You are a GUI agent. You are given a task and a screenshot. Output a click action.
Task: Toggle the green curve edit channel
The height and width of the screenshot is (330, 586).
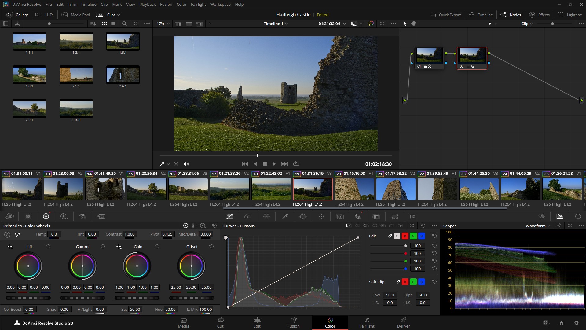click(413, 236)
